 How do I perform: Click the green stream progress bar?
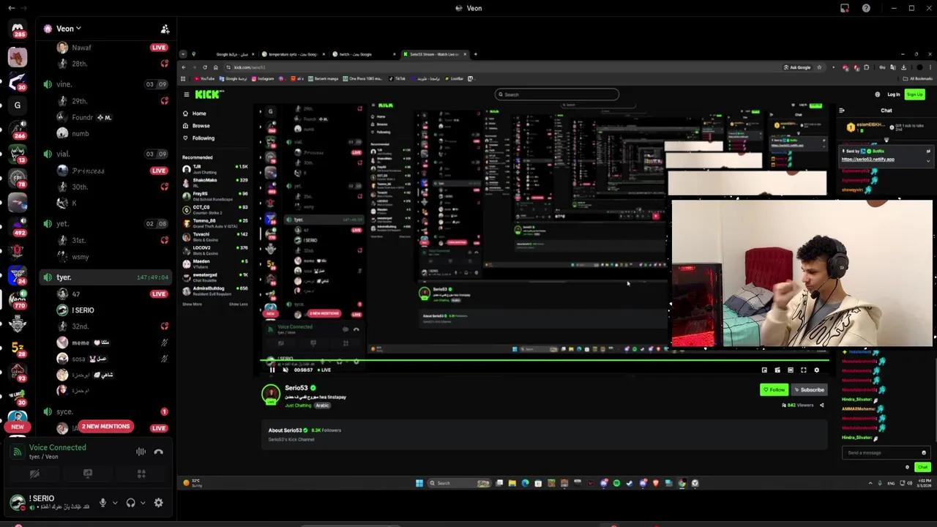(545, 360)
